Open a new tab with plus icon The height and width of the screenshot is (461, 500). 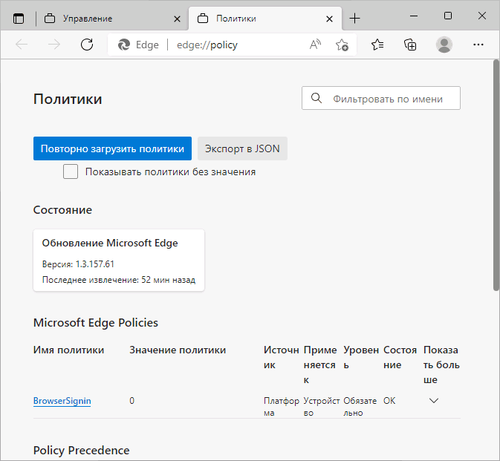[354, 19]
